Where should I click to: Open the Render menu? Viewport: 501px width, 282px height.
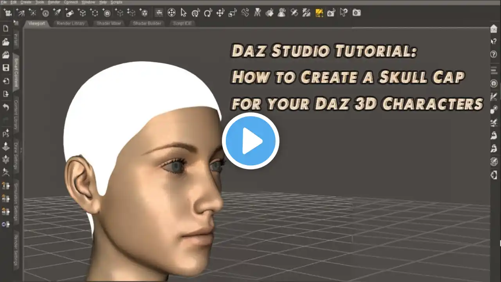point(54,2)
